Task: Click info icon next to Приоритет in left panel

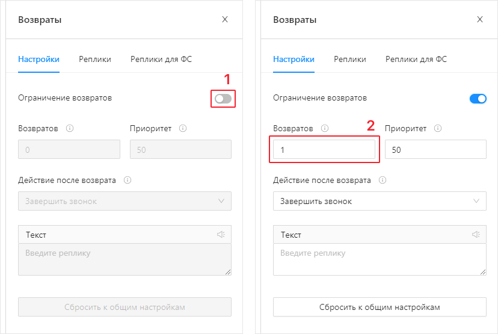Action: 183,128
